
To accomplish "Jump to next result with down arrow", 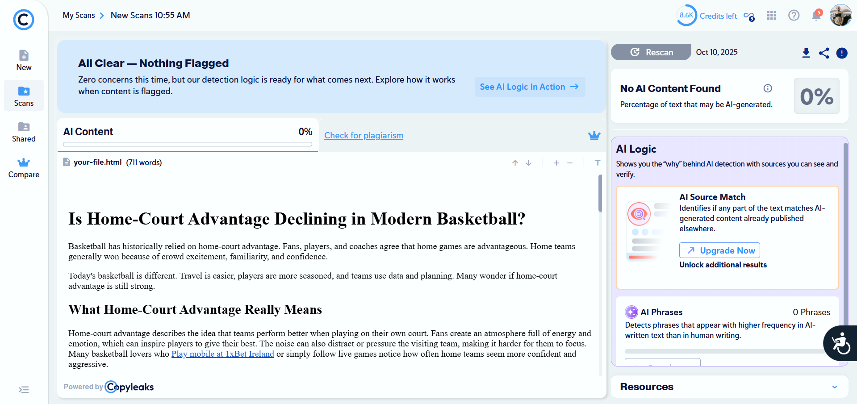I will point(529,163).
